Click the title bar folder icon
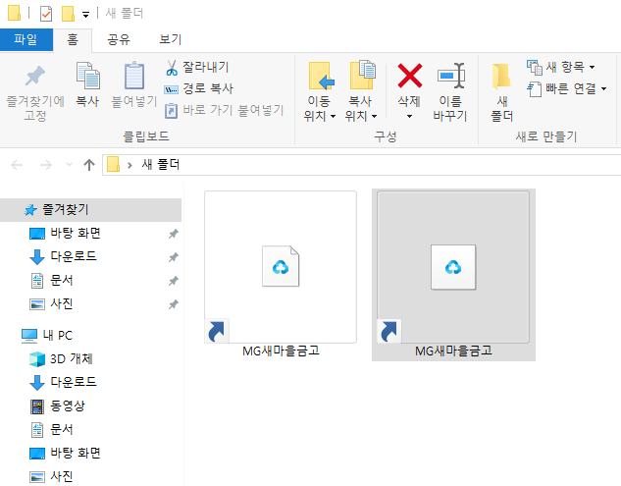This screenshot has width=621, height=486. tap(15, 13)
